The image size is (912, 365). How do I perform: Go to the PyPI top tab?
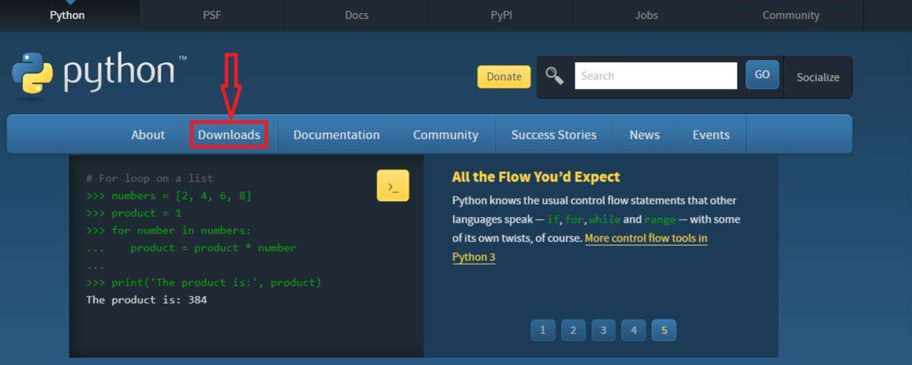pos(502,15)
